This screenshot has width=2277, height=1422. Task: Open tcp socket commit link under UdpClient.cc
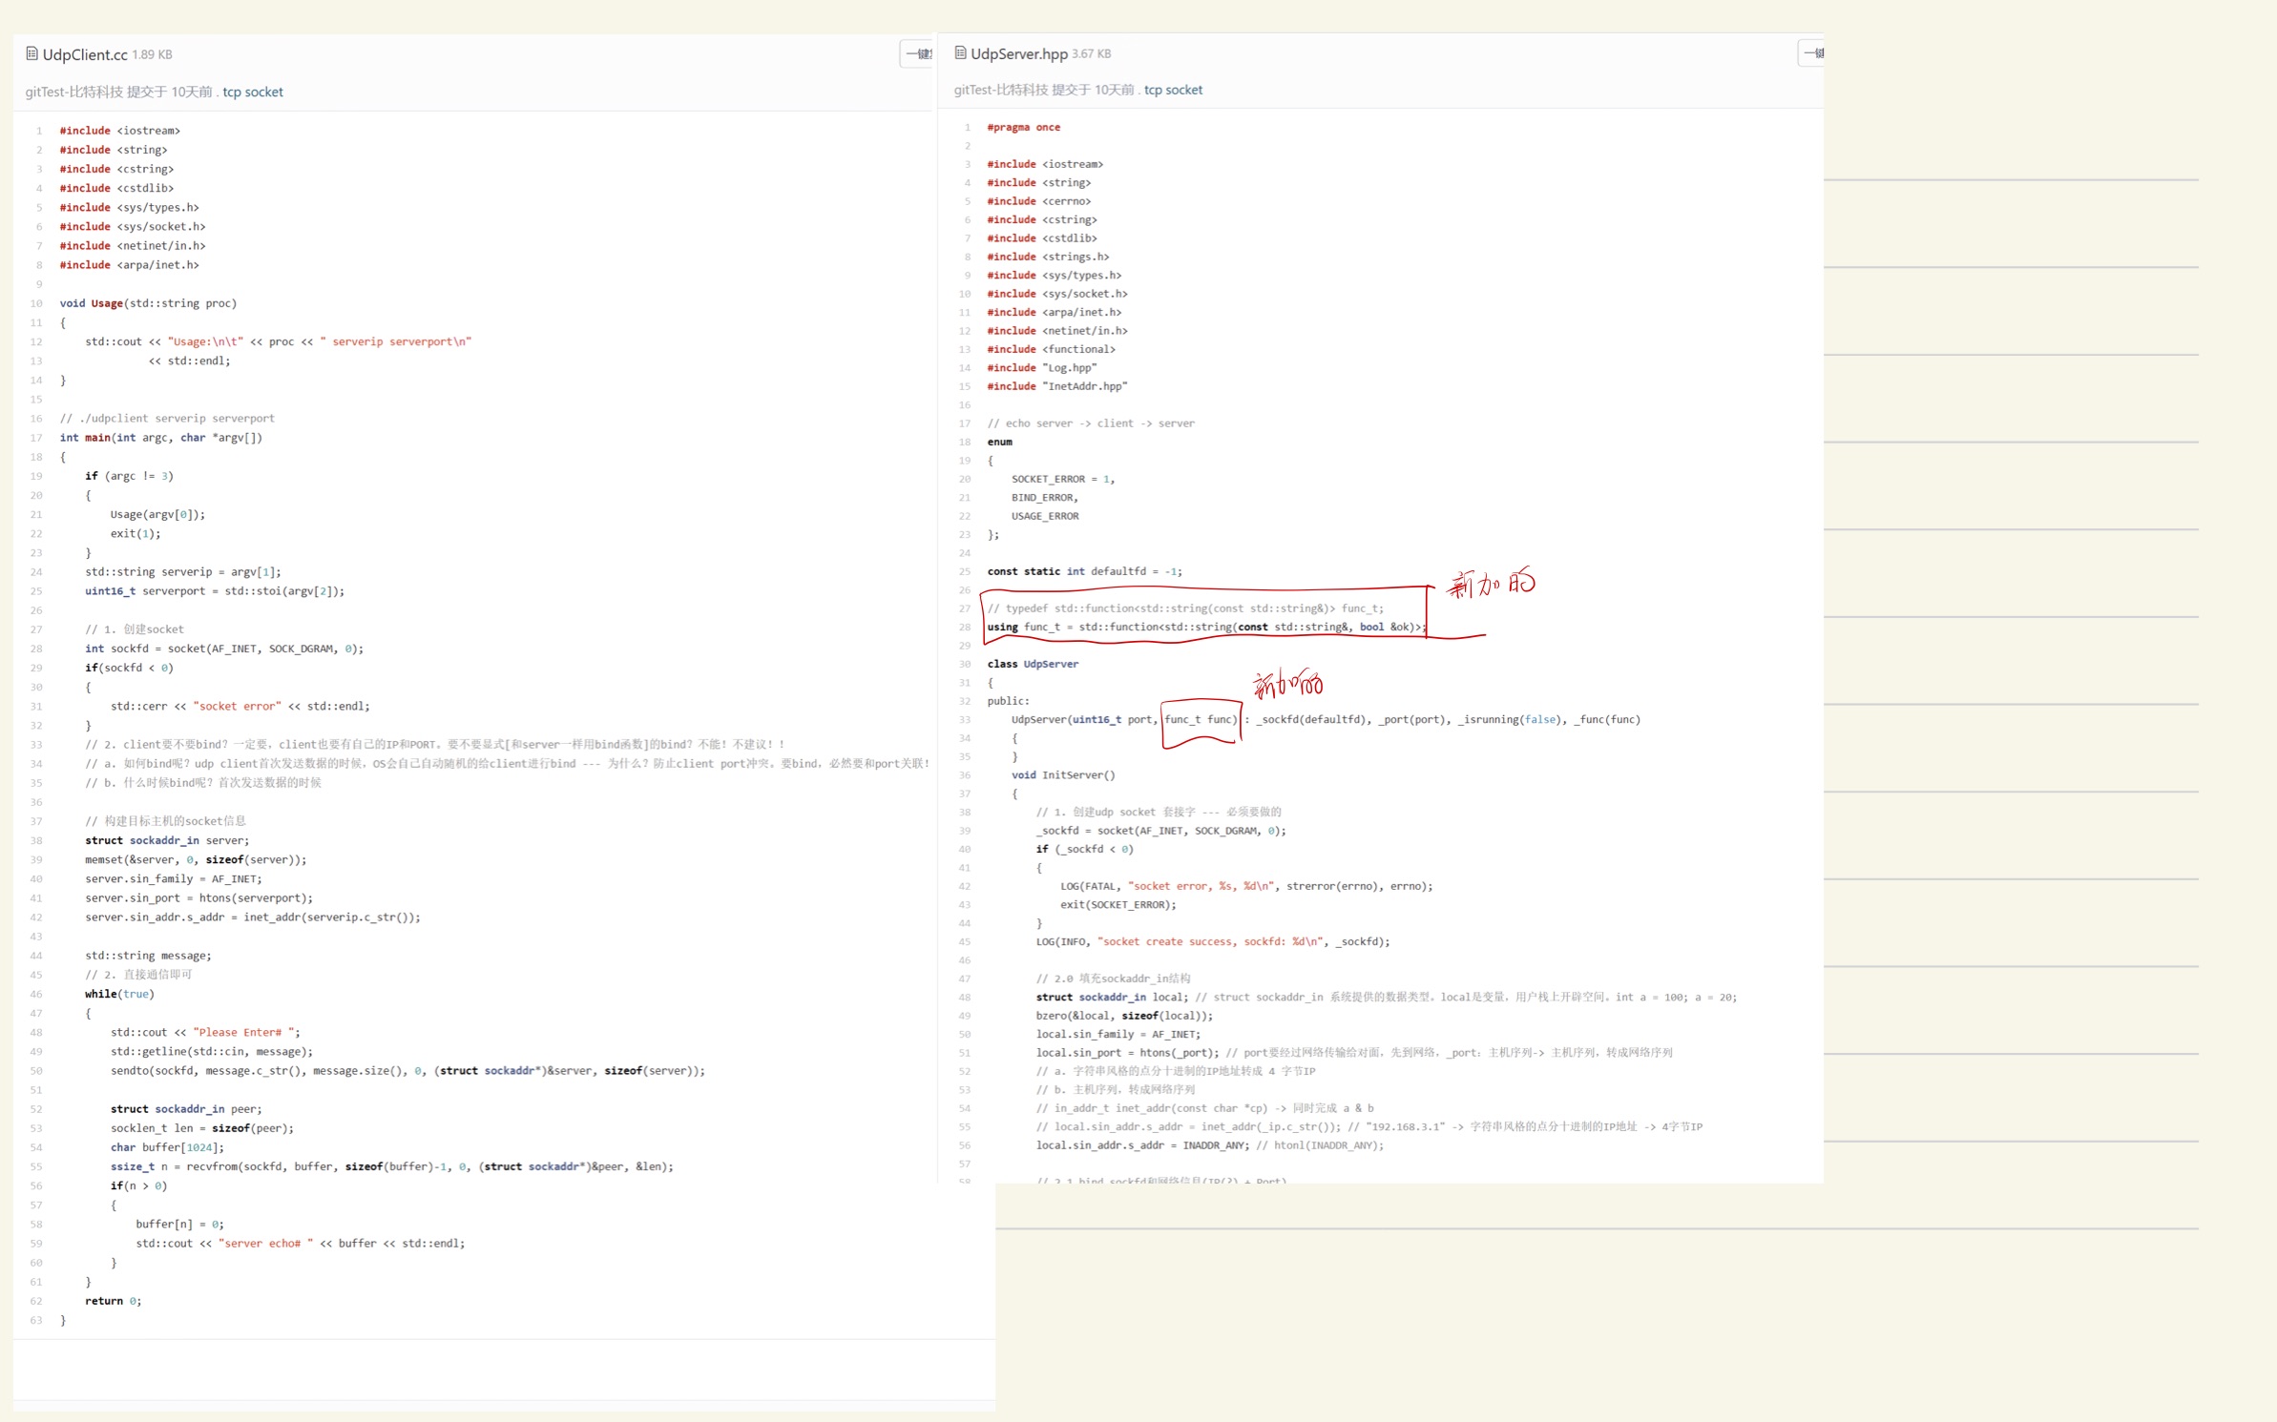click(x=253, y=92)
